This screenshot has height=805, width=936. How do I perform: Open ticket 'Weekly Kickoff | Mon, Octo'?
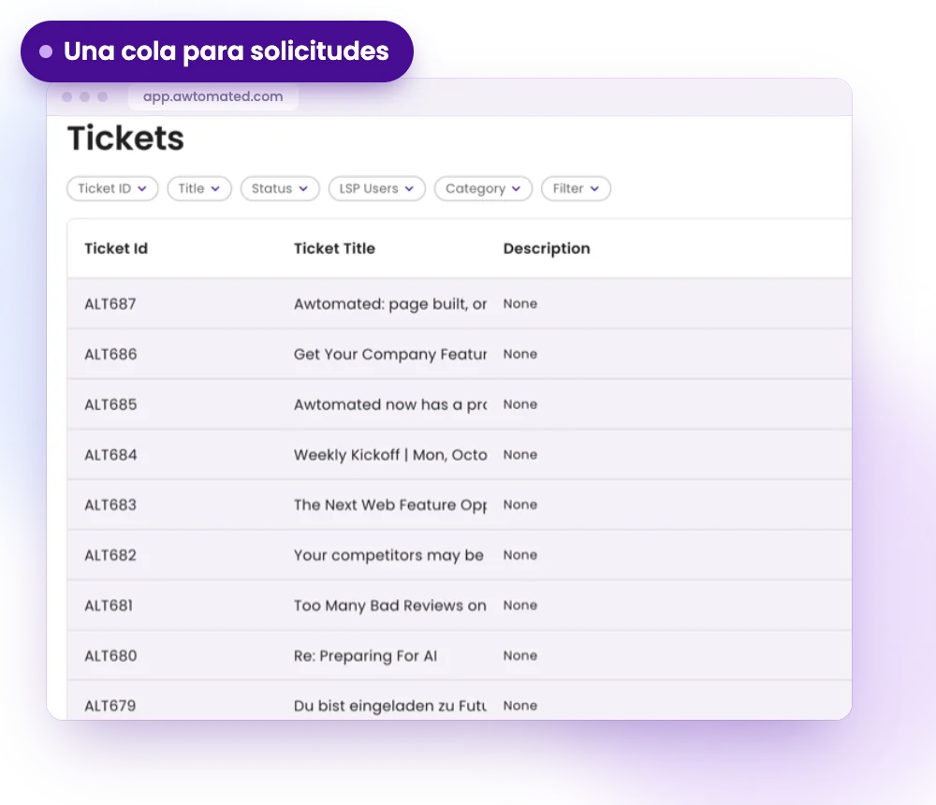coord(390,455)
